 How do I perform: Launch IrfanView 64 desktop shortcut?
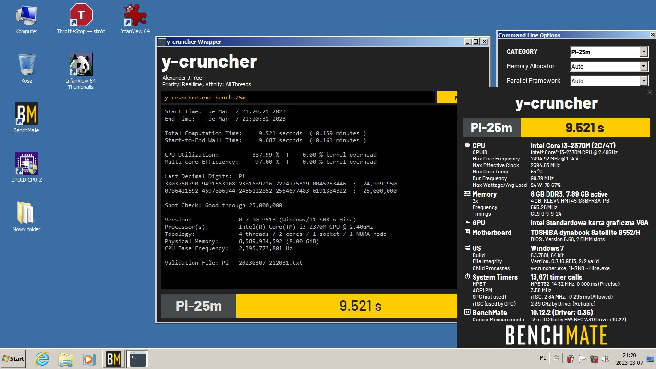(135, 19)
